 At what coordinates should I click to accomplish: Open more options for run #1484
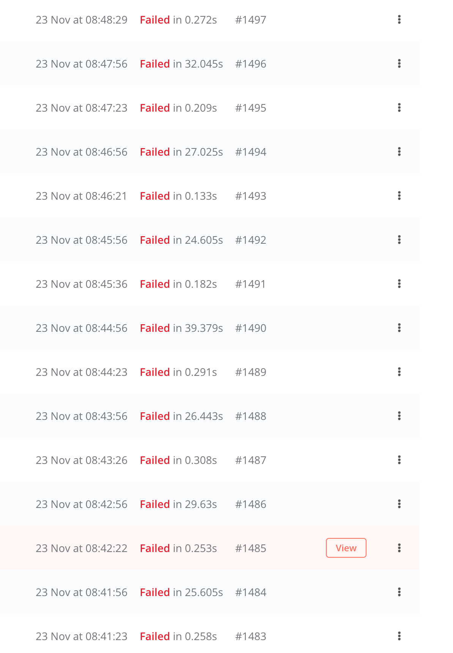pos(399,592)
